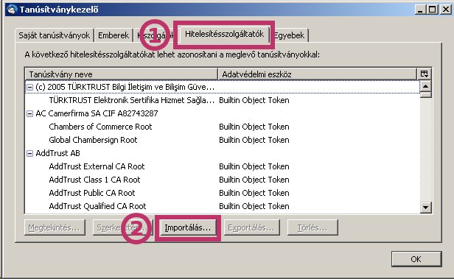Confirm with the OK button
This screenshot has height=279, width=454.
point(416,259)
